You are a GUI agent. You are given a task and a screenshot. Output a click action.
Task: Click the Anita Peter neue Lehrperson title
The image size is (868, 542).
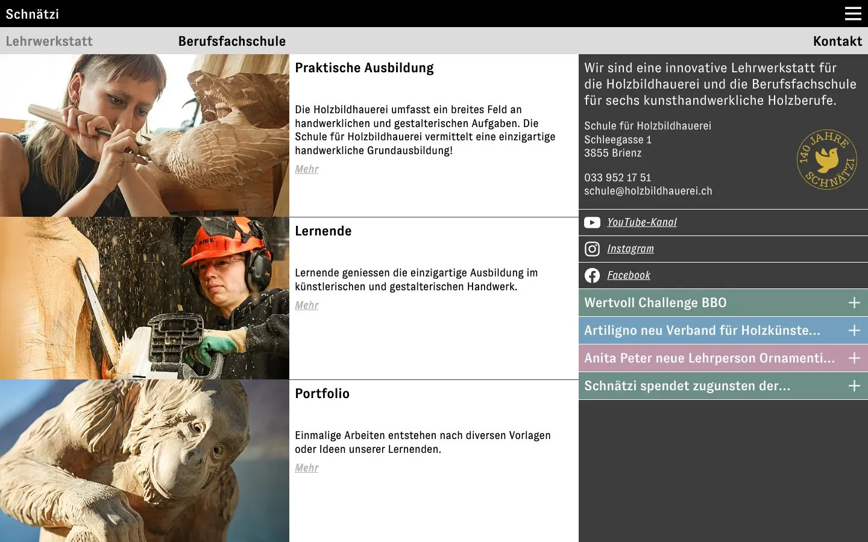coord(709,358)
